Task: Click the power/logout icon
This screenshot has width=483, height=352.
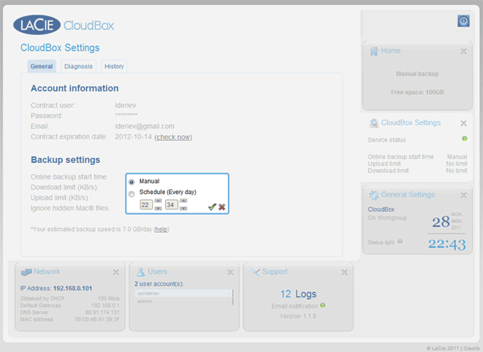Action: 464,21
